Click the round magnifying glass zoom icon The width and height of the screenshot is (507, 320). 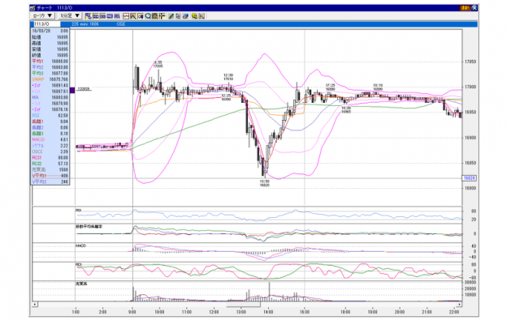click(148, 16)
